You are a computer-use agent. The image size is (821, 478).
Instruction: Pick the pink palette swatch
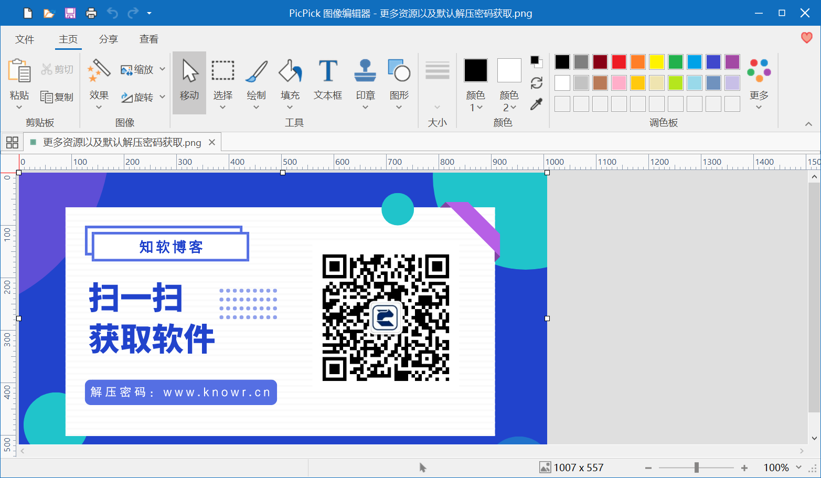(619, 83)
